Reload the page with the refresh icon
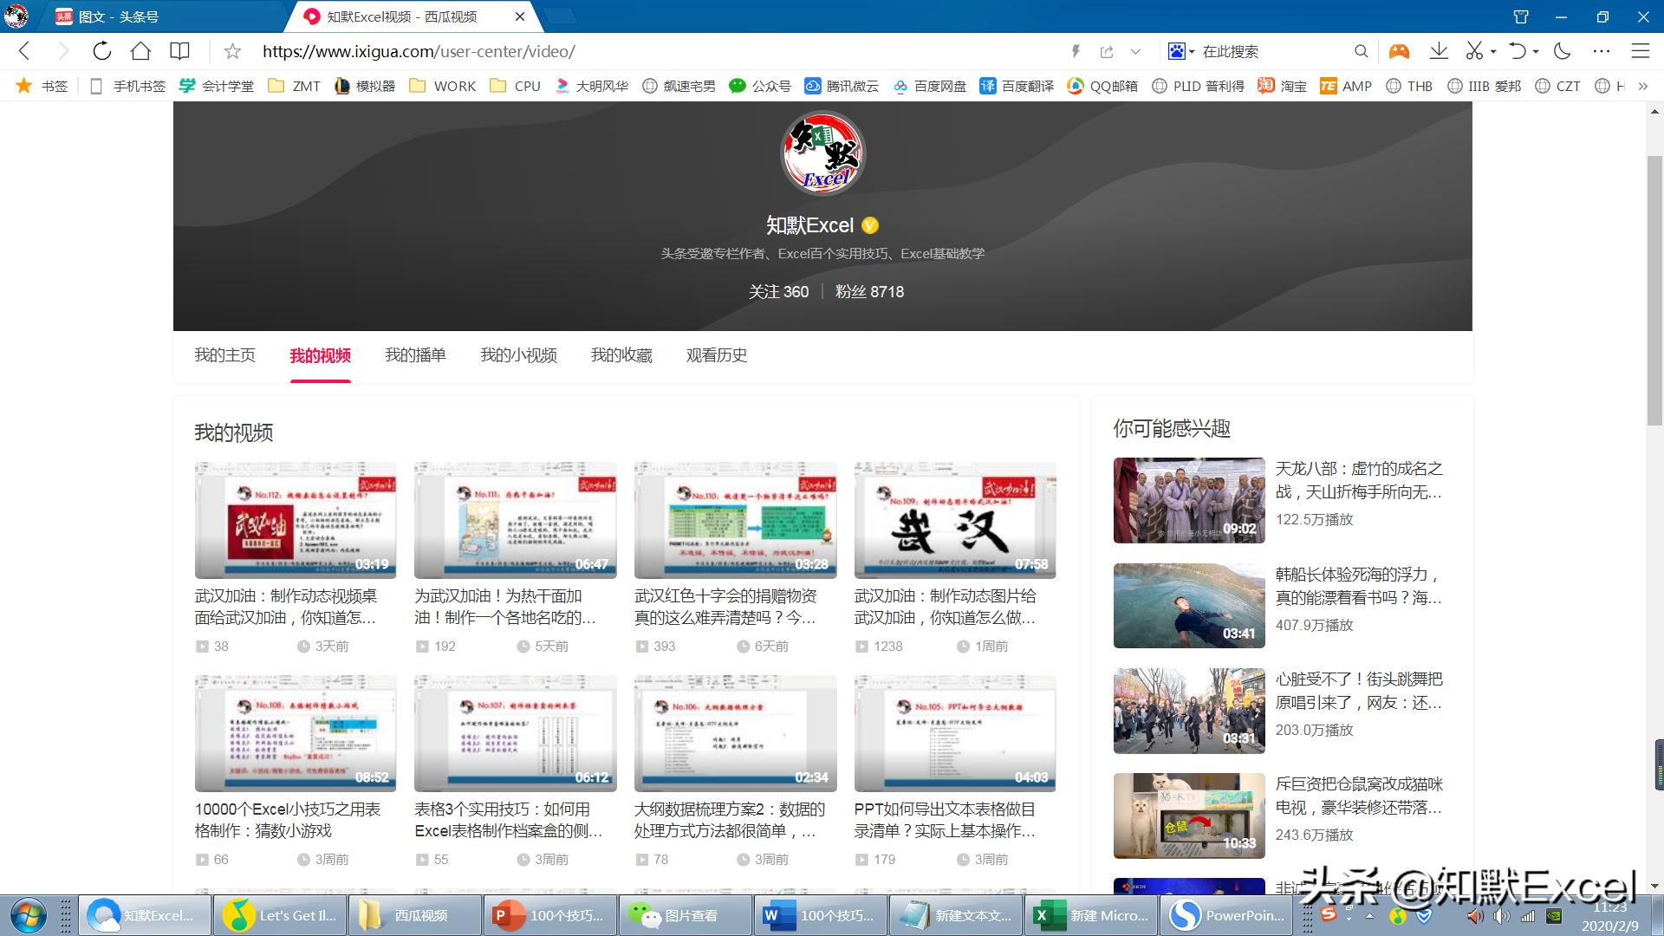1664x936 pixels. (x=101, y=51)
